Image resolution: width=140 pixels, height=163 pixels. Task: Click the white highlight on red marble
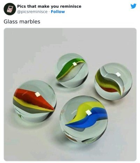click(38, 94)
